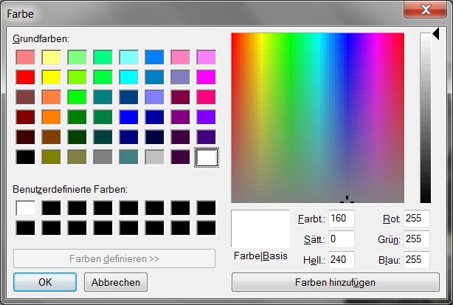Click the Farben definieren >> button
The image size is (453, 305).
coord(114,258)
